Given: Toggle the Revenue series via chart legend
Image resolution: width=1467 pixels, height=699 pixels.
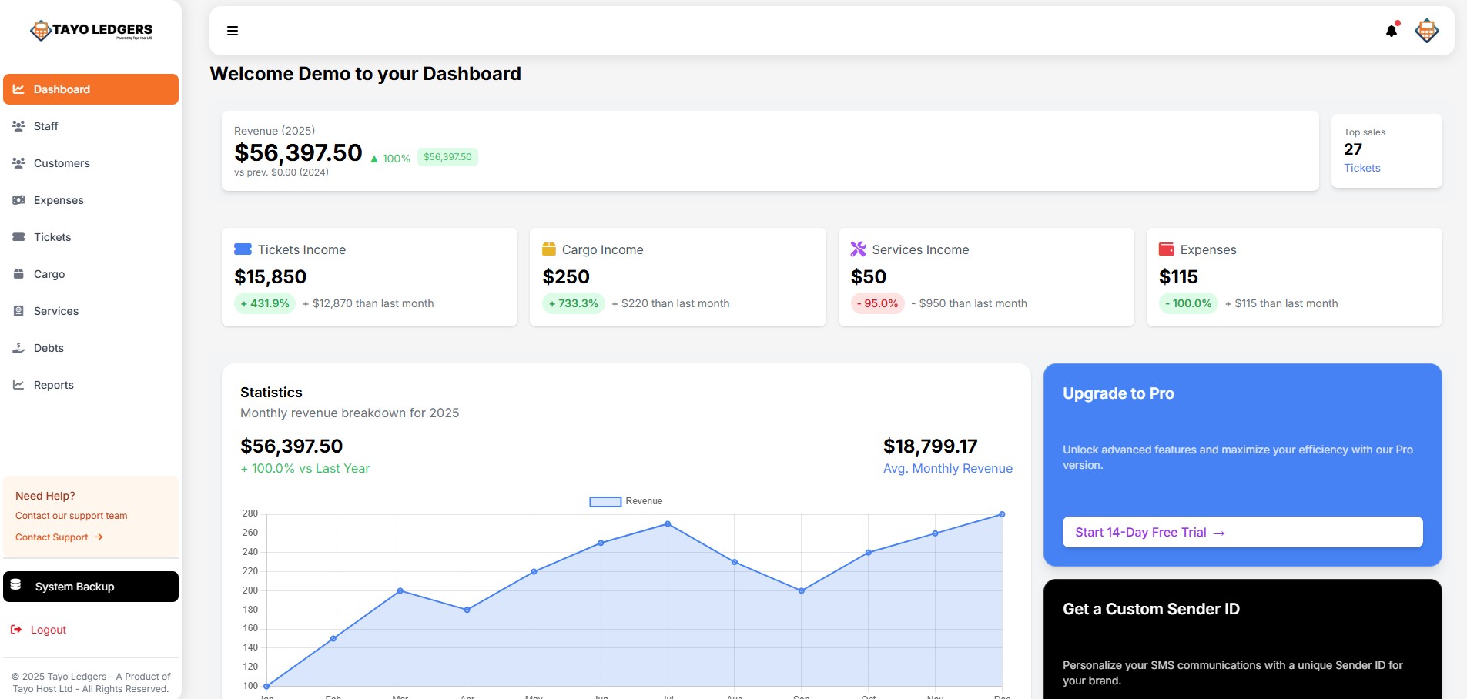Looking at the screenshot, I should coord(625,500).
